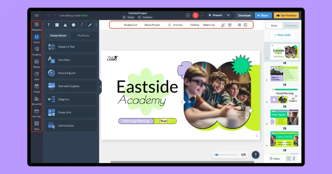The width and height of the screenshot is (332, 174).
Task: Click the zoom slider handle
Action: pyautogui.click(x=217, y=155)
